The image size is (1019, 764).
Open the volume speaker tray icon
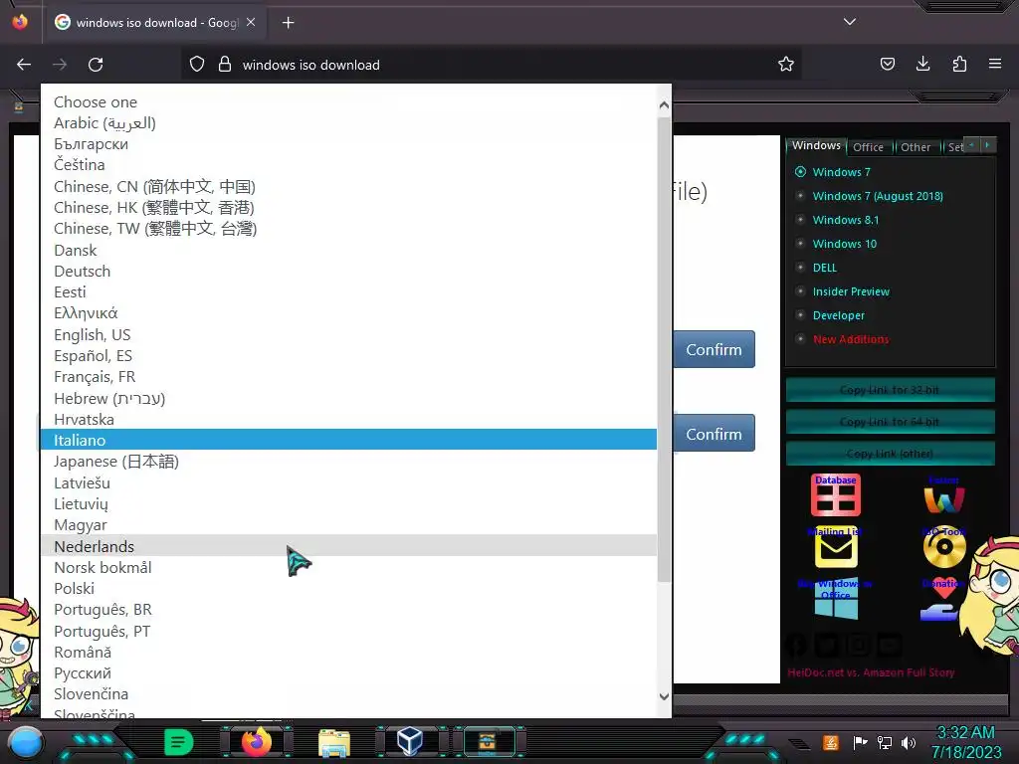909,742
